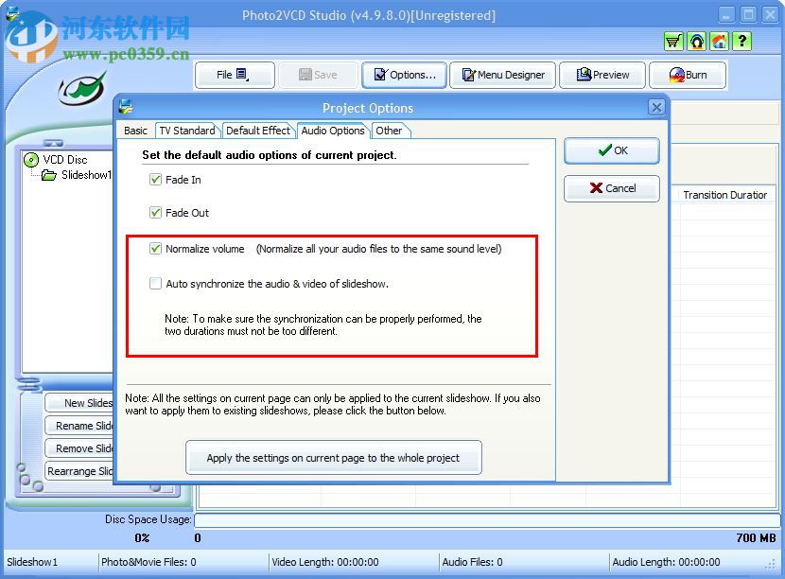Click the VCD Disc icon

point(31,160)
